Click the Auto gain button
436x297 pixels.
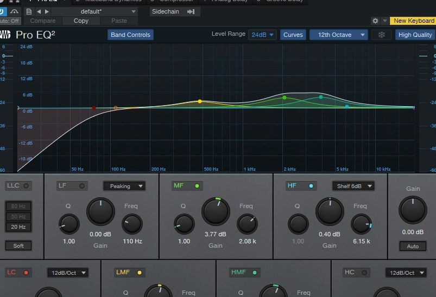(x=413, y=246)
